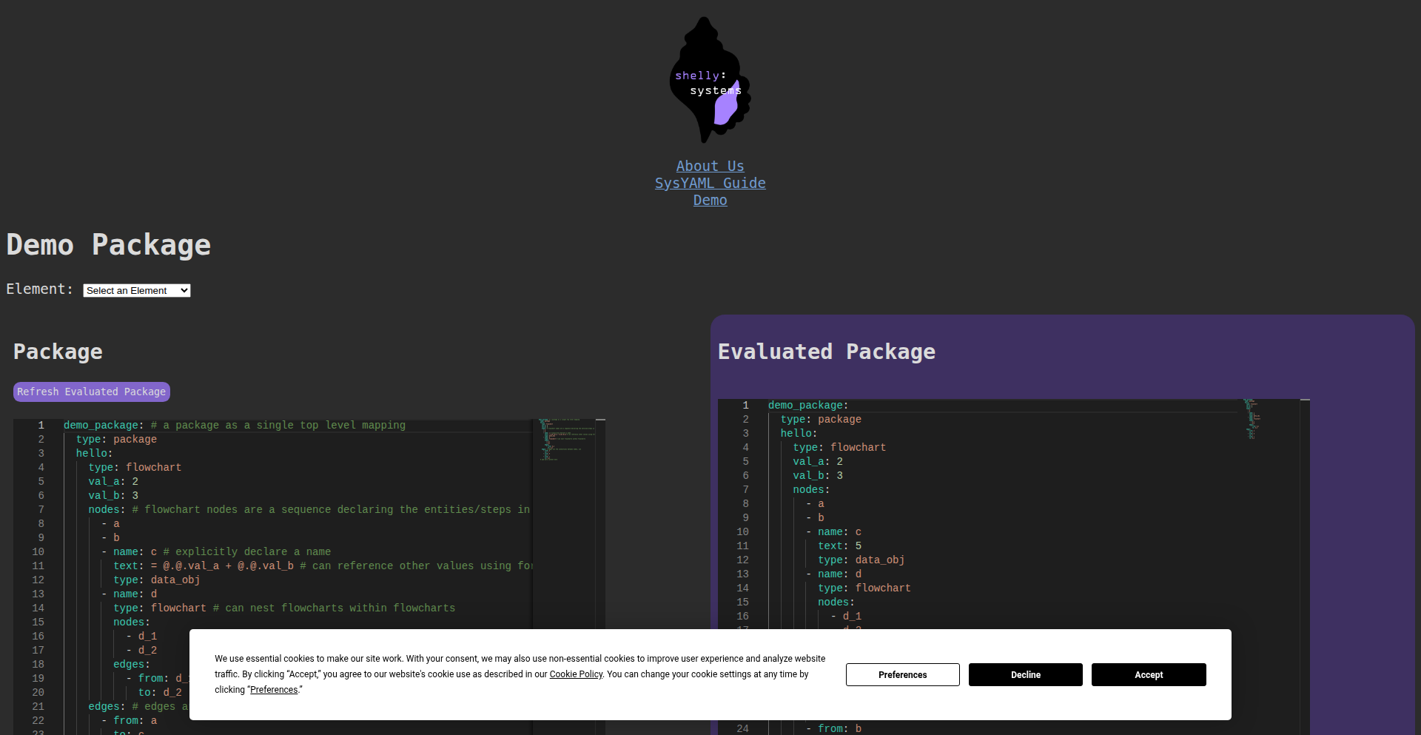Open the Select an Element dropdown
Screen dimensions: 1421x735
137,290
